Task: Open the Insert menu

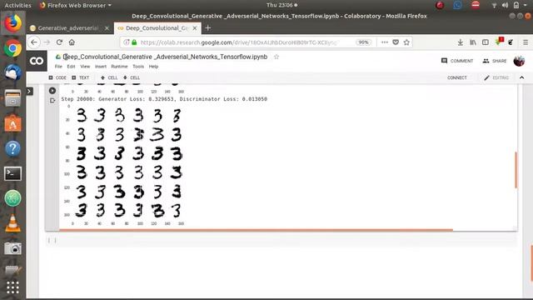Action: pyautogui.click(x=101, y=67)
